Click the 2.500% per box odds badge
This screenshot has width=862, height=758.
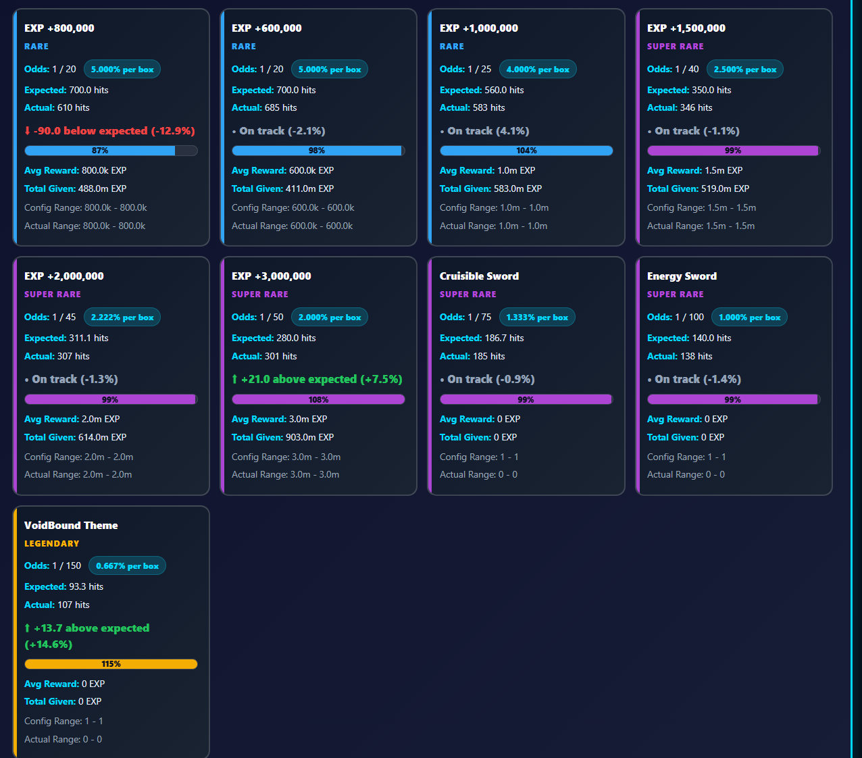[744, 70]
